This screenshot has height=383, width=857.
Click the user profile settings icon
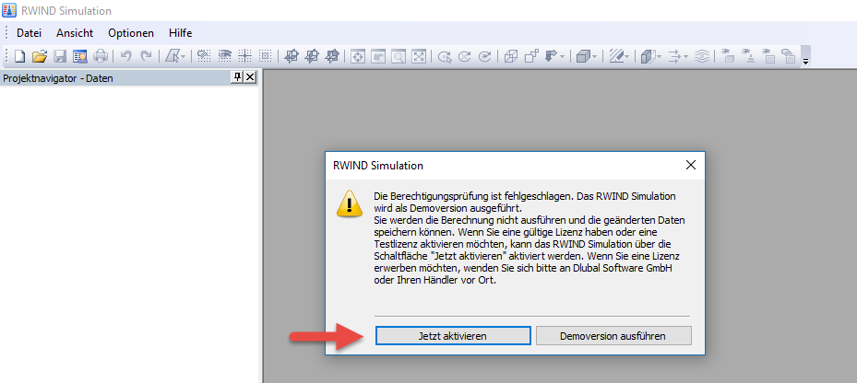80,55
